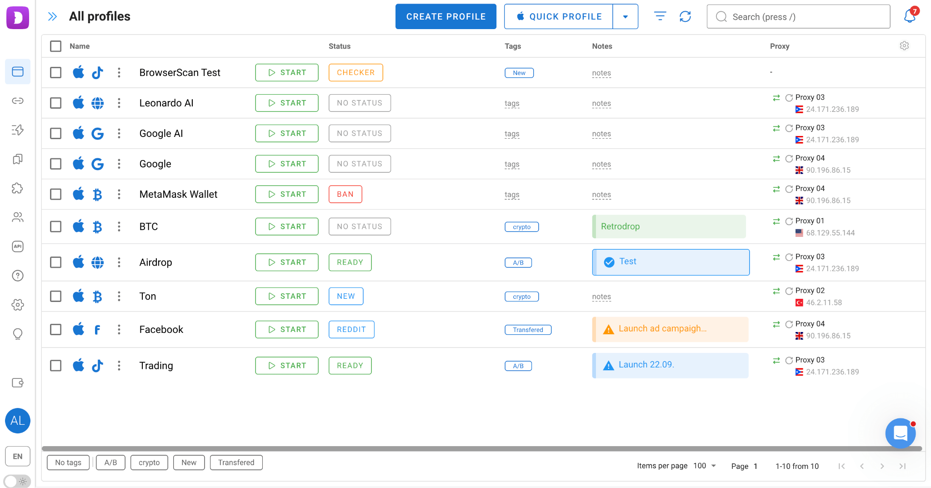
Task: Open the proxy links sidebar icon
Action: point(18,101)
